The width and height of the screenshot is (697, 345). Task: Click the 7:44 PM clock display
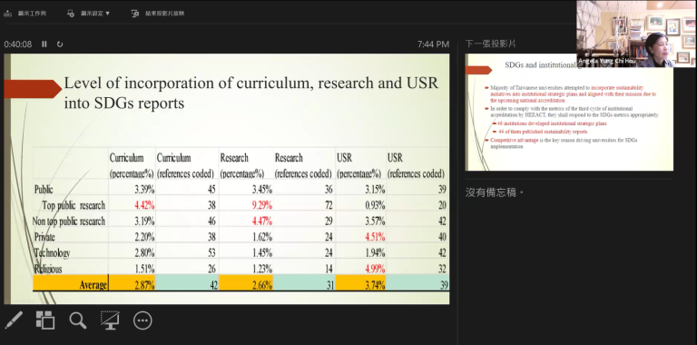pos(433,44)
